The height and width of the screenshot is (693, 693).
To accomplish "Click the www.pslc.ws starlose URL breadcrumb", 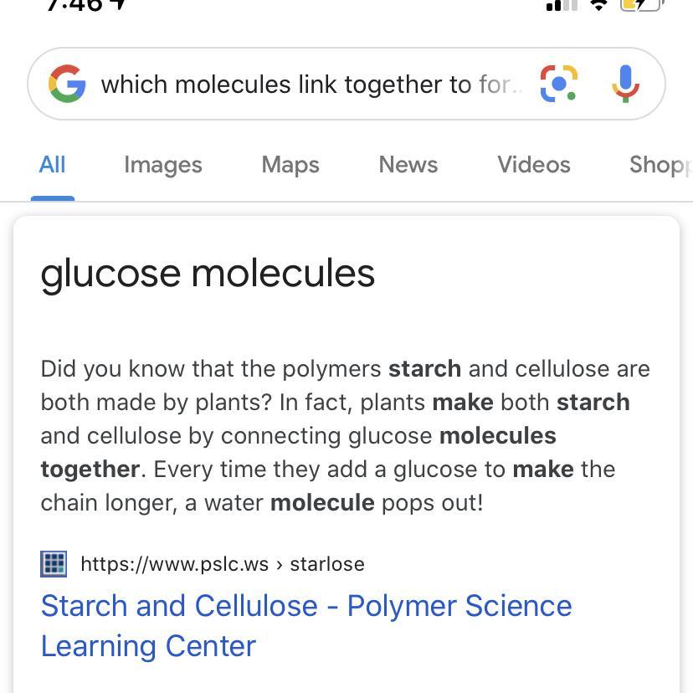I will click(x=223, y=563).
